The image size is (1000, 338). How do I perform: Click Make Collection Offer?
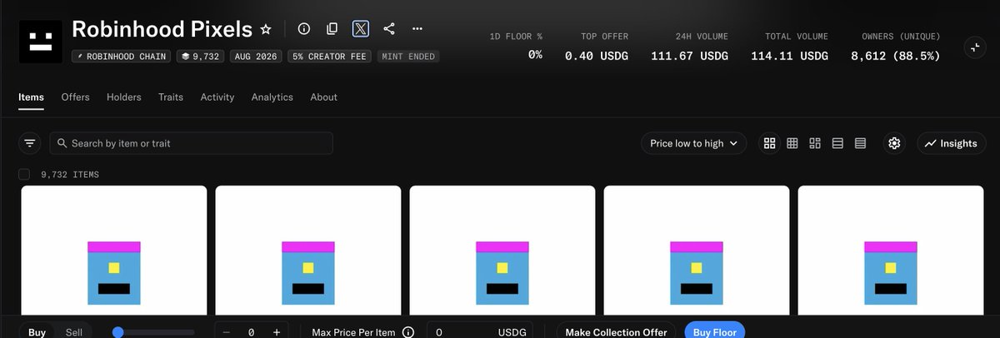(x=616, y=332)
